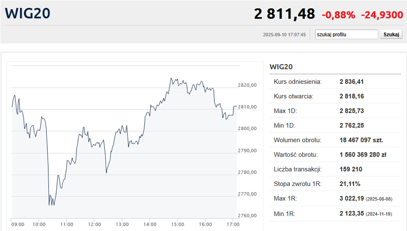Image resolution: width=407 pixels, height=231 pixels.
Task: Click the Max 1R value 3 022,19
Action: (x=352, y=198)
